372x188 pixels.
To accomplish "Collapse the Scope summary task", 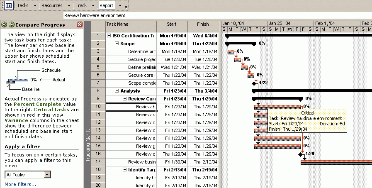I will 117,44.
